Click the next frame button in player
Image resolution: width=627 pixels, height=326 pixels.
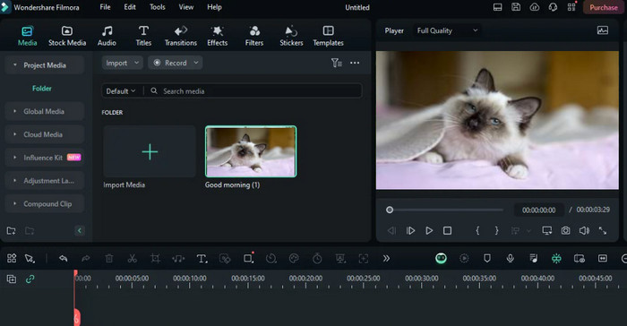410,231
